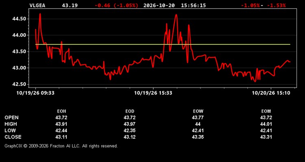Click the timestamp 15:56:15
The height and width of the screenshot is (162, 305).
(193, 5)
